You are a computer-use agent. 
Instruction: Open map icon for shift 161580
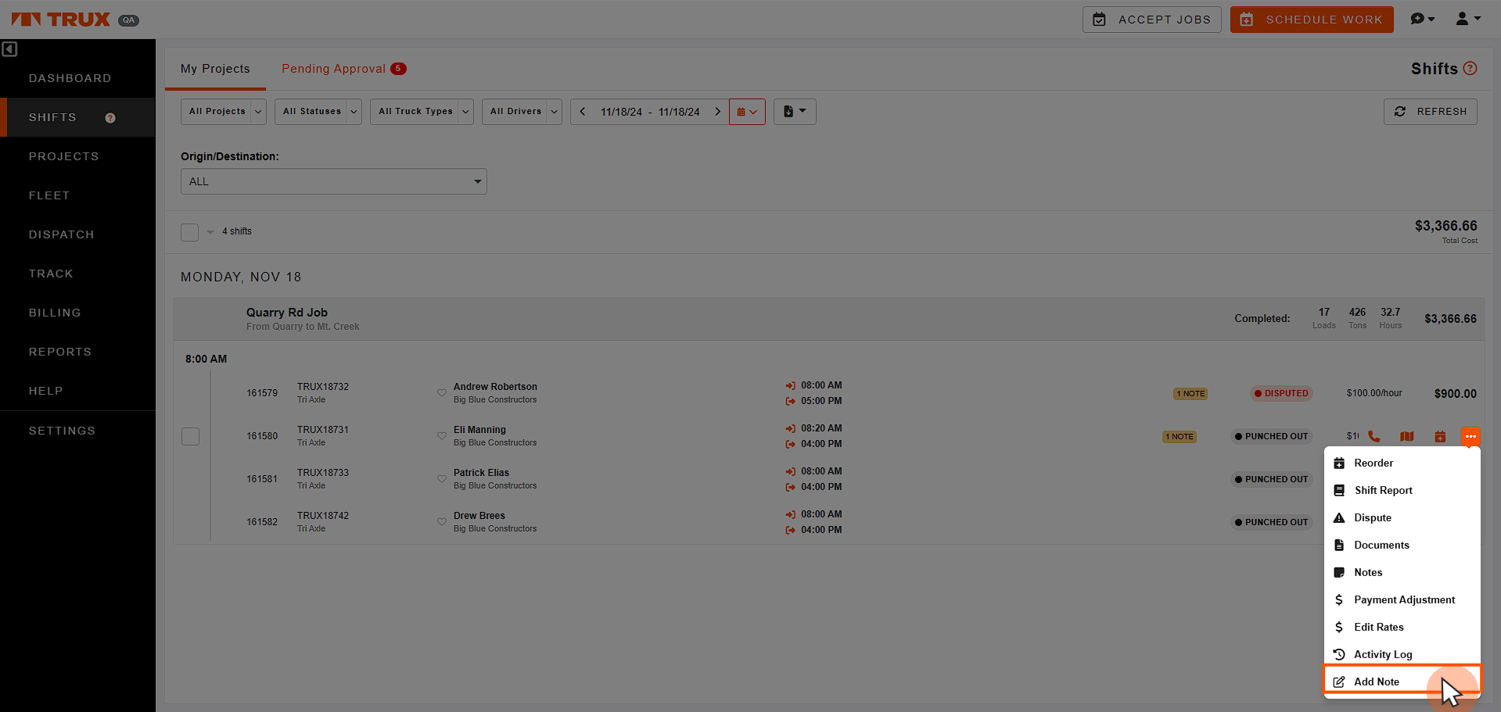(1407, 436)
